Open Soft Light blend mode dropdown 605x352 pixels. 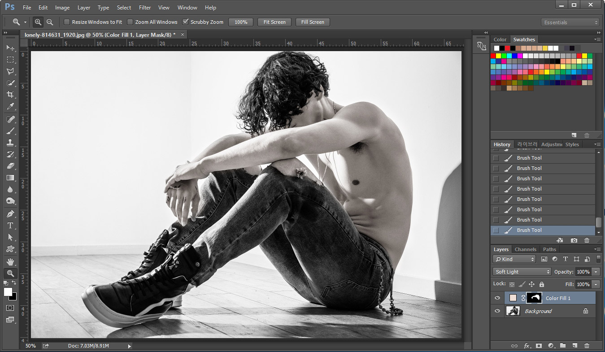tap(522, 272)
